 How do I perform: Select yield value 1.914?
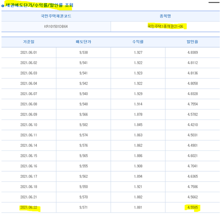(x=138, y=104)
